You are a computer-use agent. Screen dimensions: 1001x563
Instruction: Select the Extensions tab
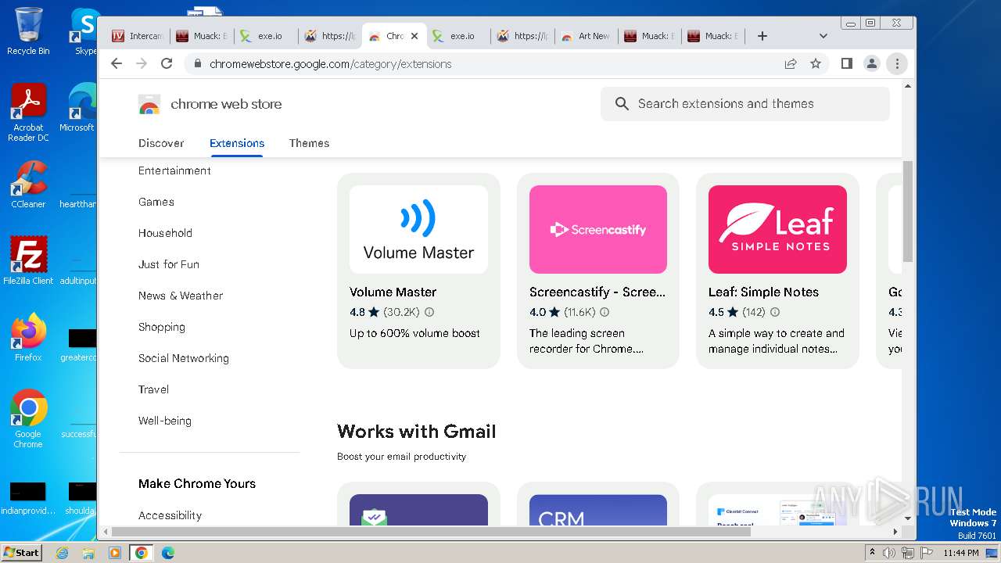237,143
